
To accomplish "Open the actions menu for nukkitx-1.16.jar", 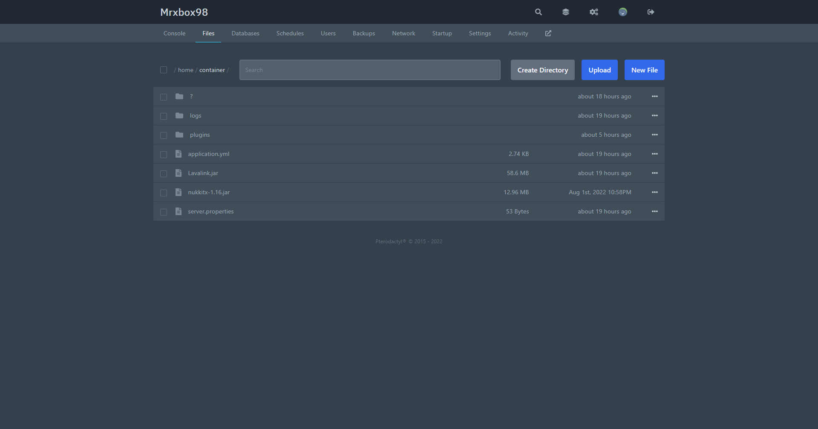I will (655, 192).
